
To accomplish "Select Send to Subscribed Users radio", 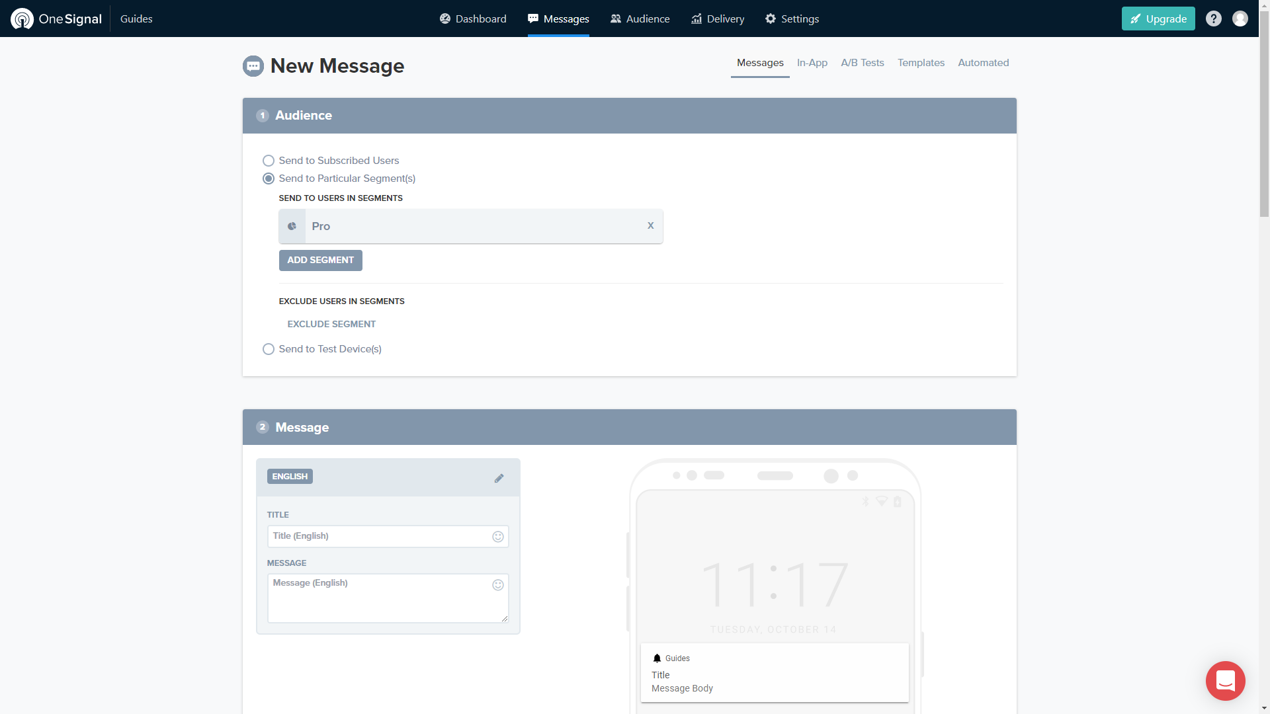I will point(269,161).
